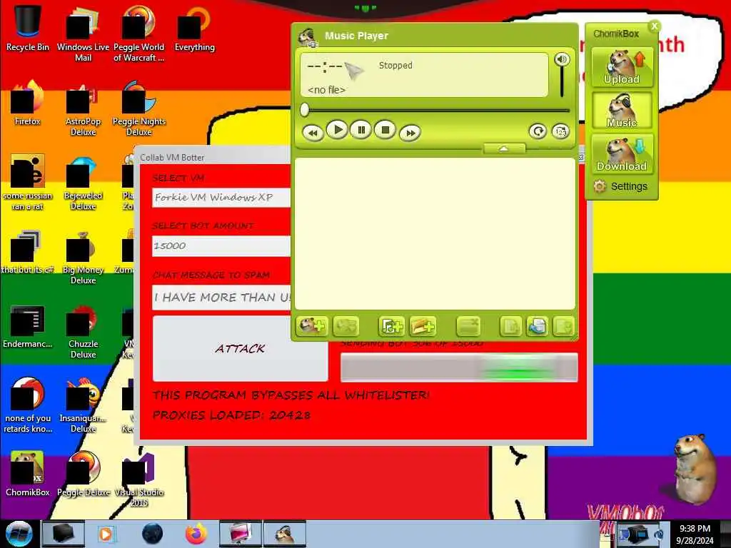Open Download in ChomikBox panel
The width and height of the screenshot is (731, 548).
[x=622, y=154]
